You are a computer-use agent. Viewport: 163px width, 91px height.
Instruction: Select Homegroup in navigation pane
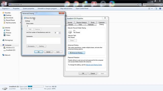coord(9,40)
